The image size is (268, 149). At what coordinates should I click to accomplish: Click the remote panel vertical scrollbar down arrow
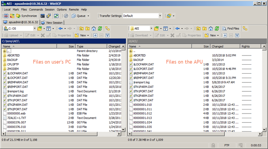tap(264, 130)
